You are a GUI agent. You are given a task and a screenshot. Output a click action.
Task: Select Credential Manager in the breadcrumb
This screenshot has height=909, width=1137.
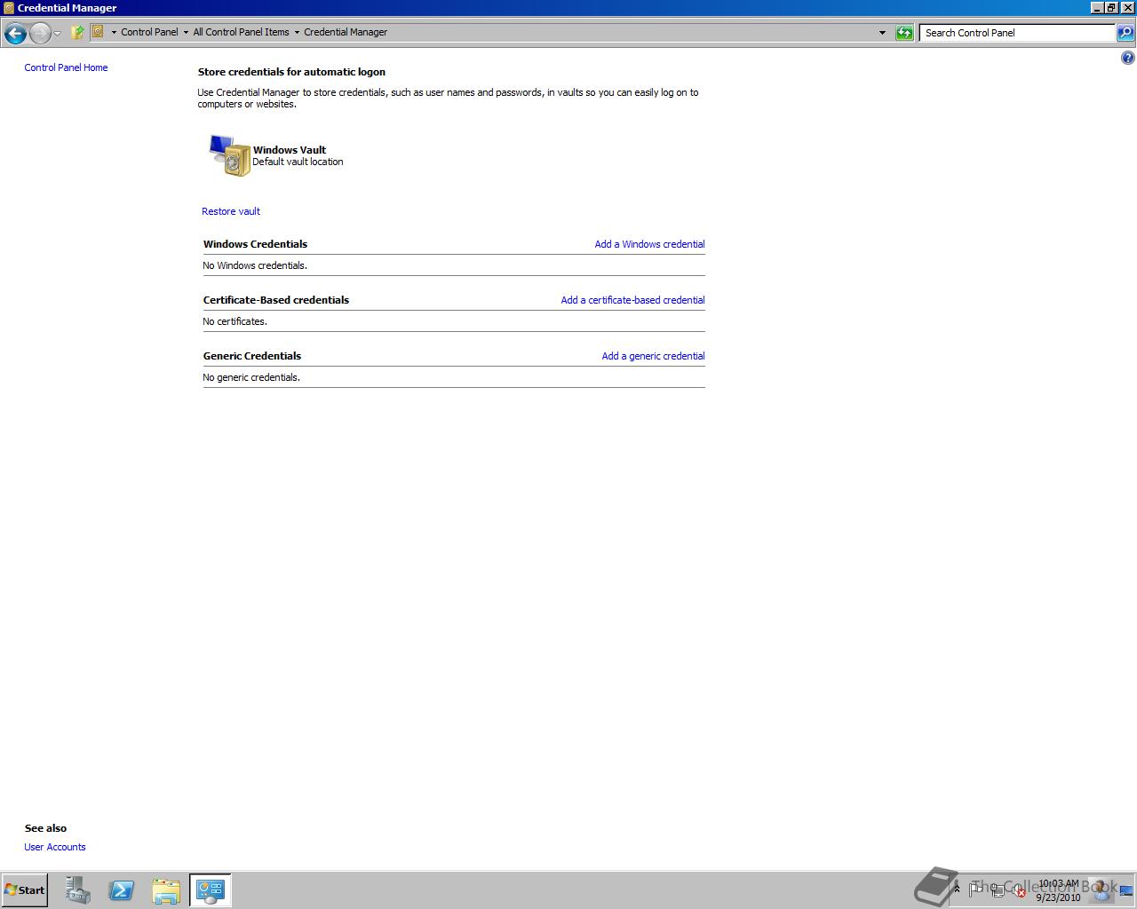click(346, 32)
